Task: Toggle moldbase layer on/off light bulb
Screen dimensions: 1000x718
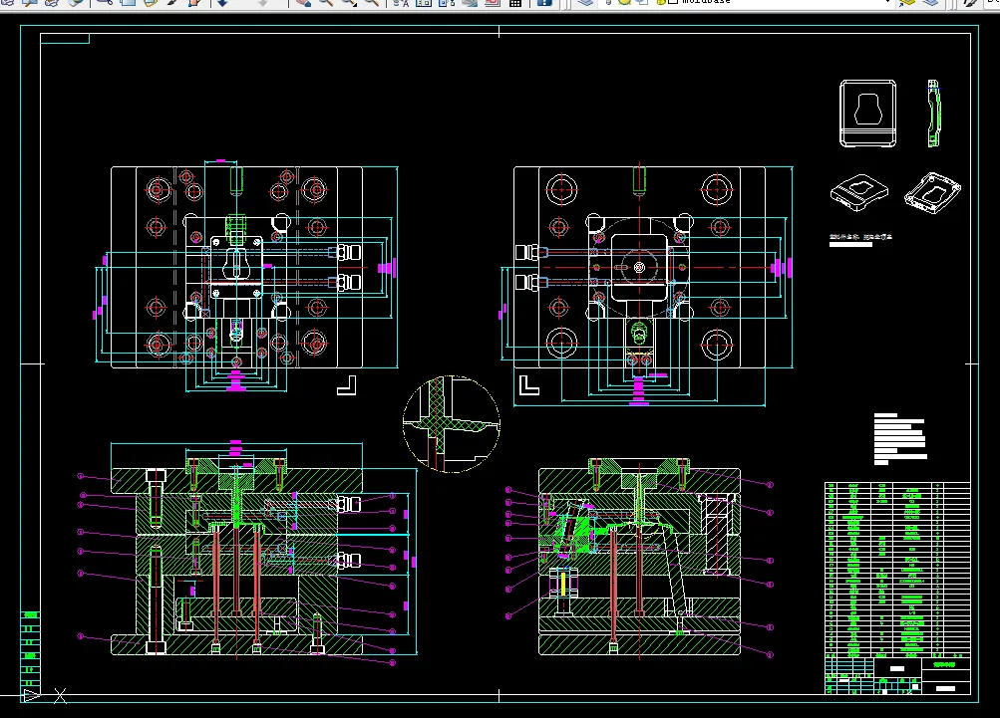Action: click(609, 2)
